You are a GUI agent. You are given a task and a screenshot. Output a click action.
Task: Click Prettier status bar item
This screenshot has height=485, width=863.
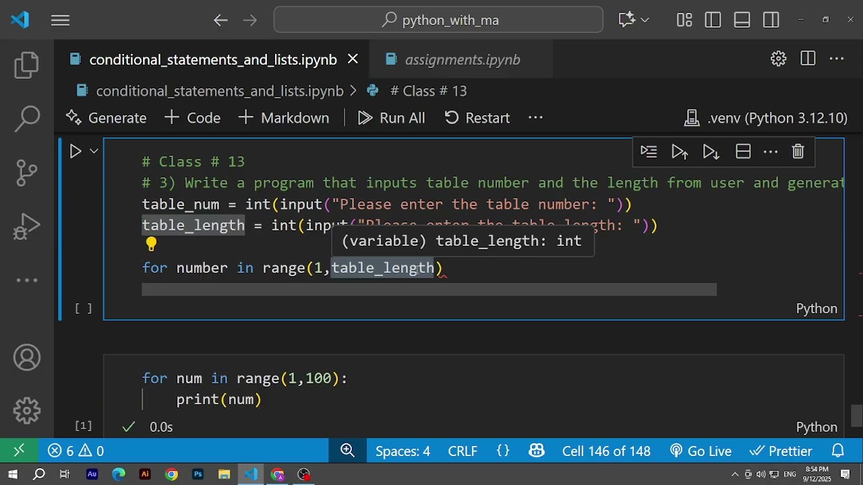(x=781, y=451)
